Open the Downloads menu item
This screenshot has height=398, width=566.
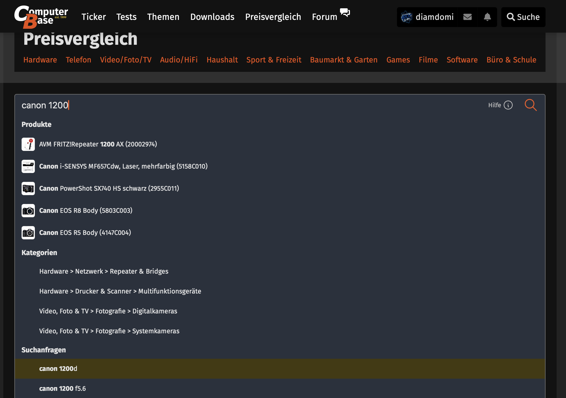[212, 17]
